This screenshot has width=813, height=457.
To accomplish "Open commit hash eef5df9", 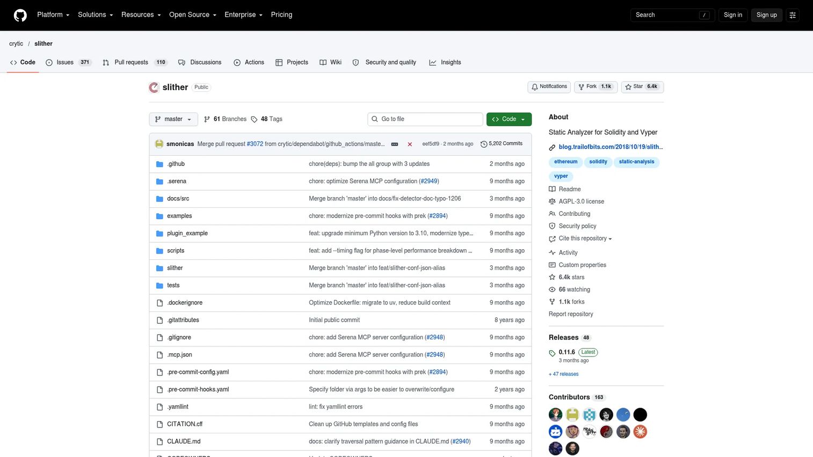I will pos(431,144).
